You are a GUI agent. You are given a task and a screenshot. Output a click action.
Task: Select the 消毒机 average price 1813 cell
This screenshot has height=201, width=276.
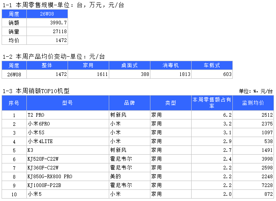170,74
